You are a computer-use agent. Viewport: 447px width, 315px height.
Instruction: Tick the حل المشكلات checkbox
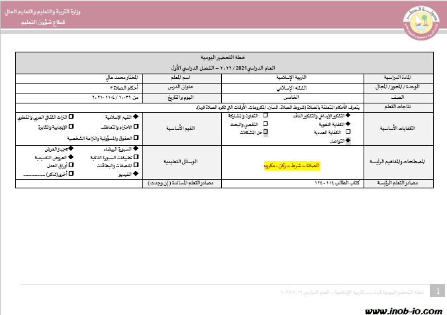click(x=266, y=133)
